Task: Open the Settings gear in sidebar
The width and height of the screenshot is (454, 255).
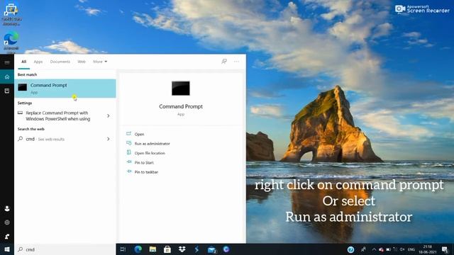Action: 7,222
